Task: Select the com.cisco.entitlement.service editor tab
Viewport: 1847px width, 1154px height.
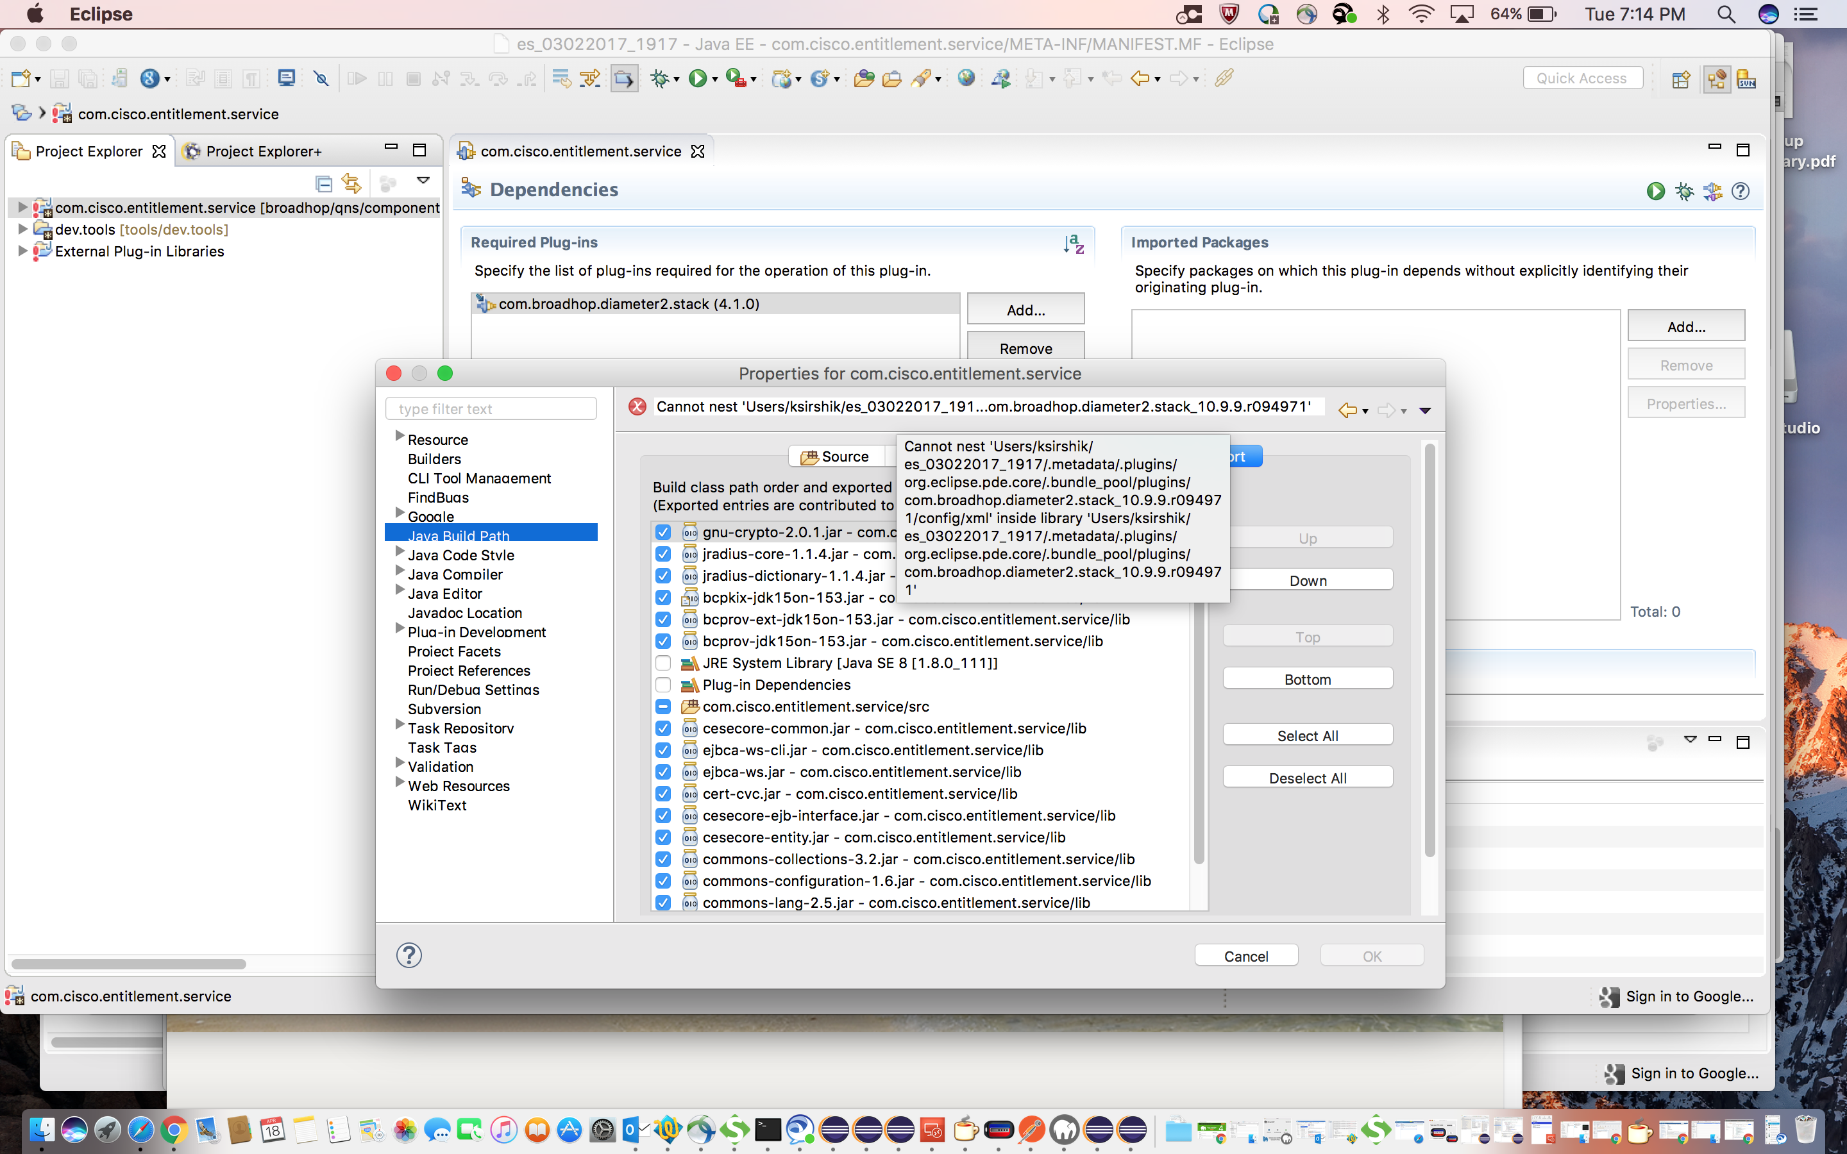Action: coord(580,151)
